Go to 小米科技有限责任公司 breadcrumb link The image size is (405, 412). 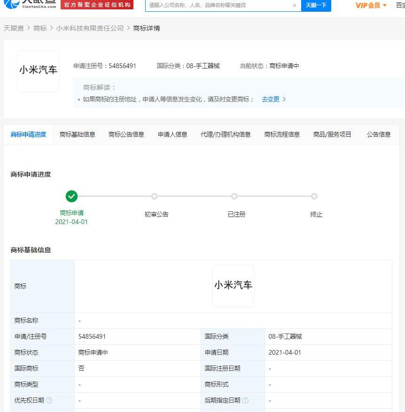(x=90, y=28)
